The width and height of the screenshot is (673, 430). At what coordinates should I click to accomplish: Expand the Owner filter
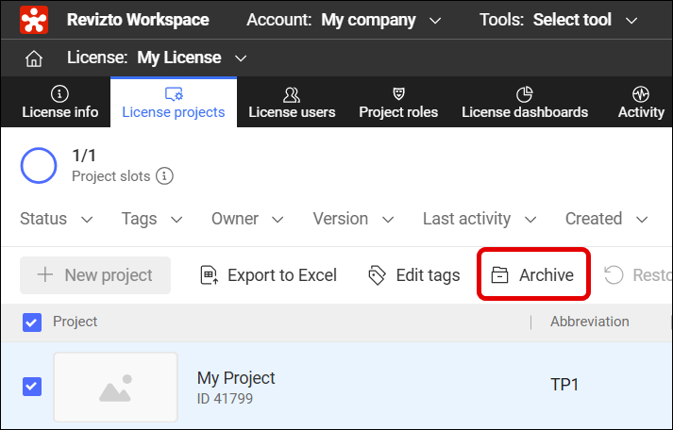(x=247, y=219)
